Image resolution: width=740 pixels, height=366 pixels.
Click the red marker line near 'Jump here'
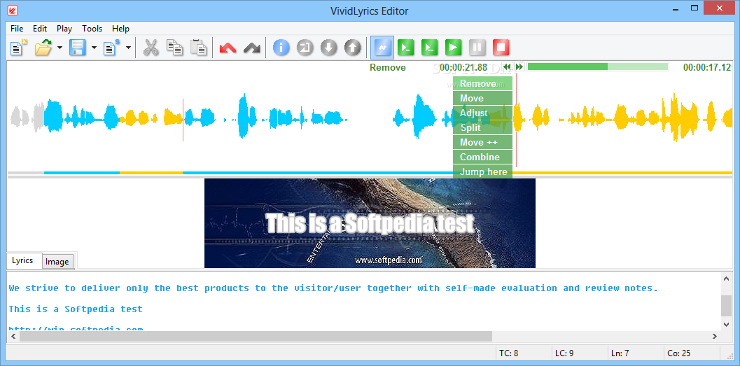click(x=516, y=120)
